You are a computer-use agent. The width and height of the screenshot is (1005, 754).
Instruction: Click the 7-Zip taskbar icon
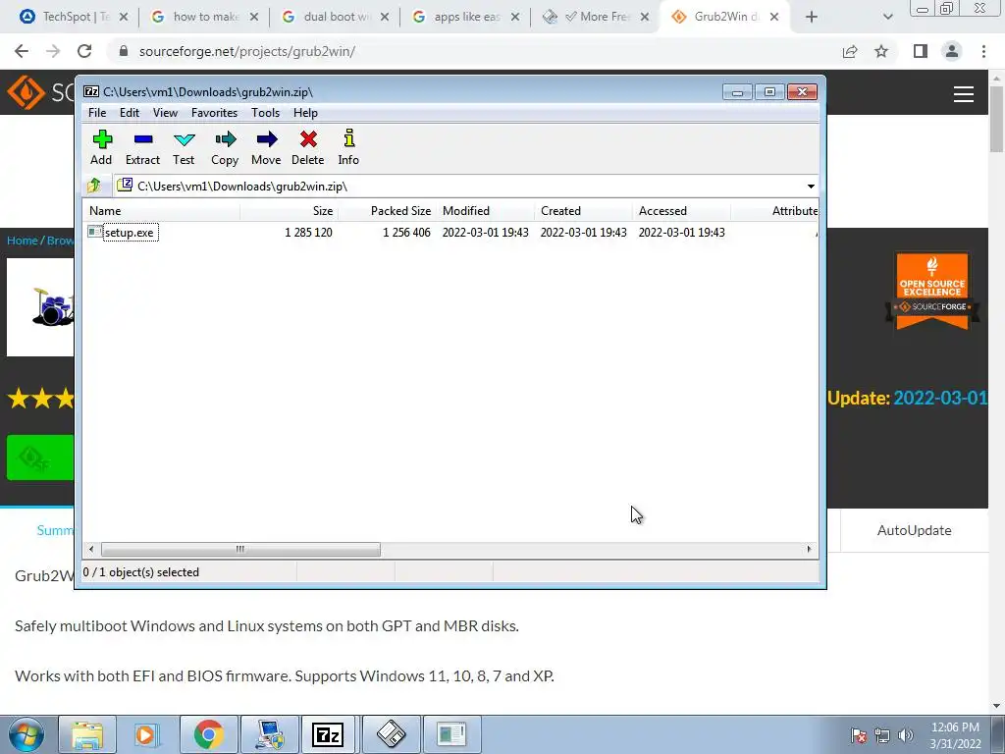[328, 734]
